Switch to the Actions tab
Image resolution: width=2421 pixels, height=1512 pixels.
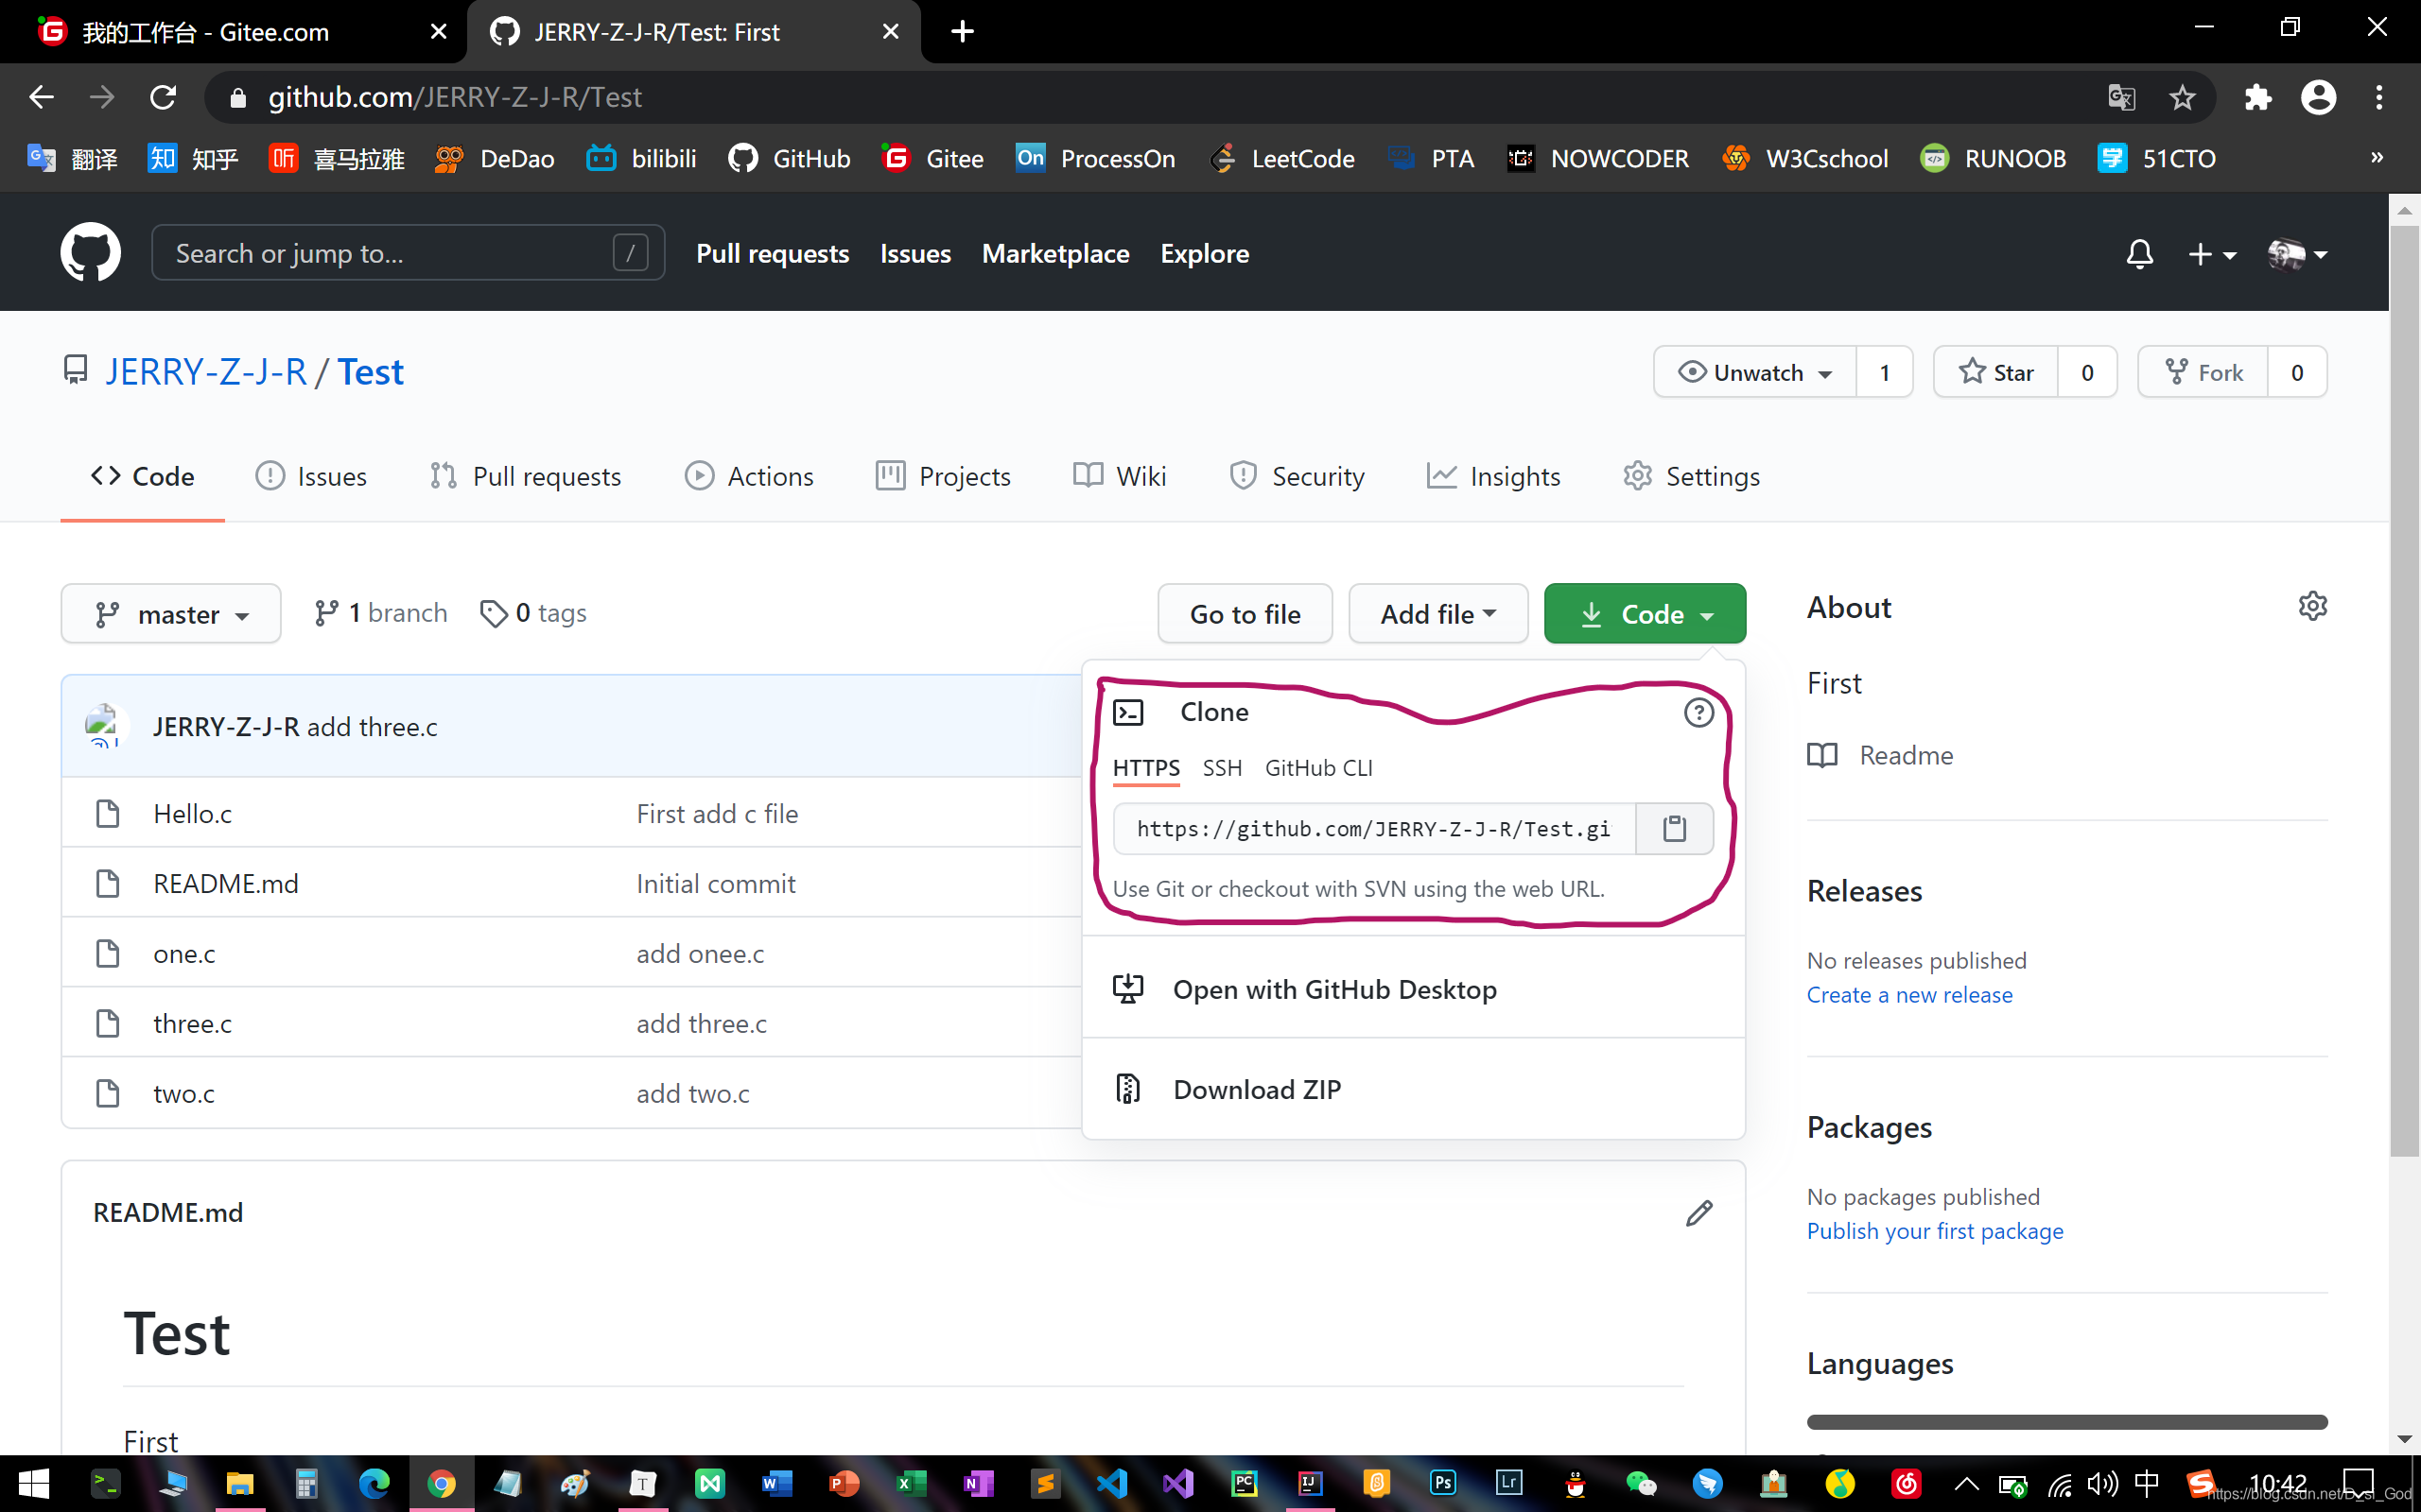[748, 476]
